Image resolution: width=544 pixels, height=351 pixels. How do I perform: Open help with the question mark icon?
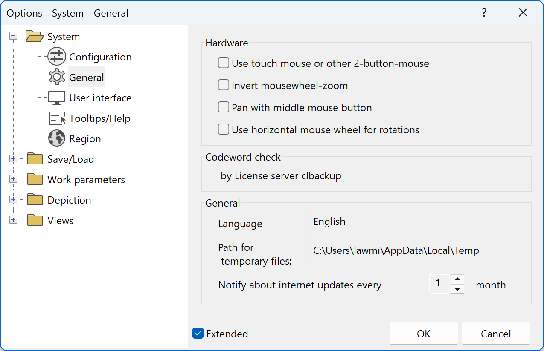tap(484, 13)
